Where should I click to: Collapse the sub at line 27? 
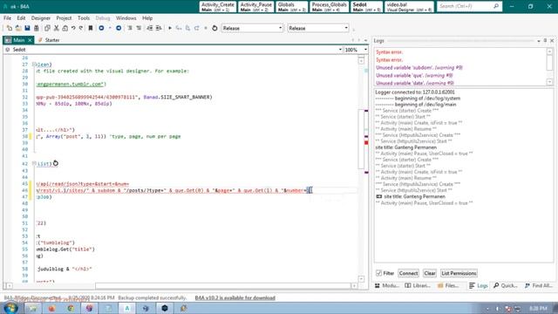pos(34,65)
